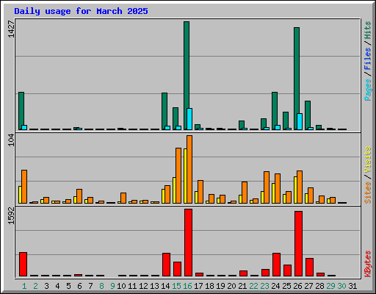Click the red KBytes legend label
Image resolution: width=376 pixels, height=294 pixels.
(x=368, y=264)
